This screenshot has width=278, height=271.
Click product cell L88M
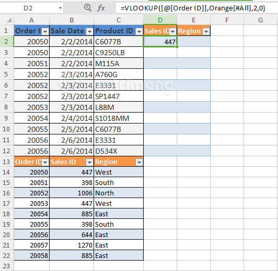119,107
